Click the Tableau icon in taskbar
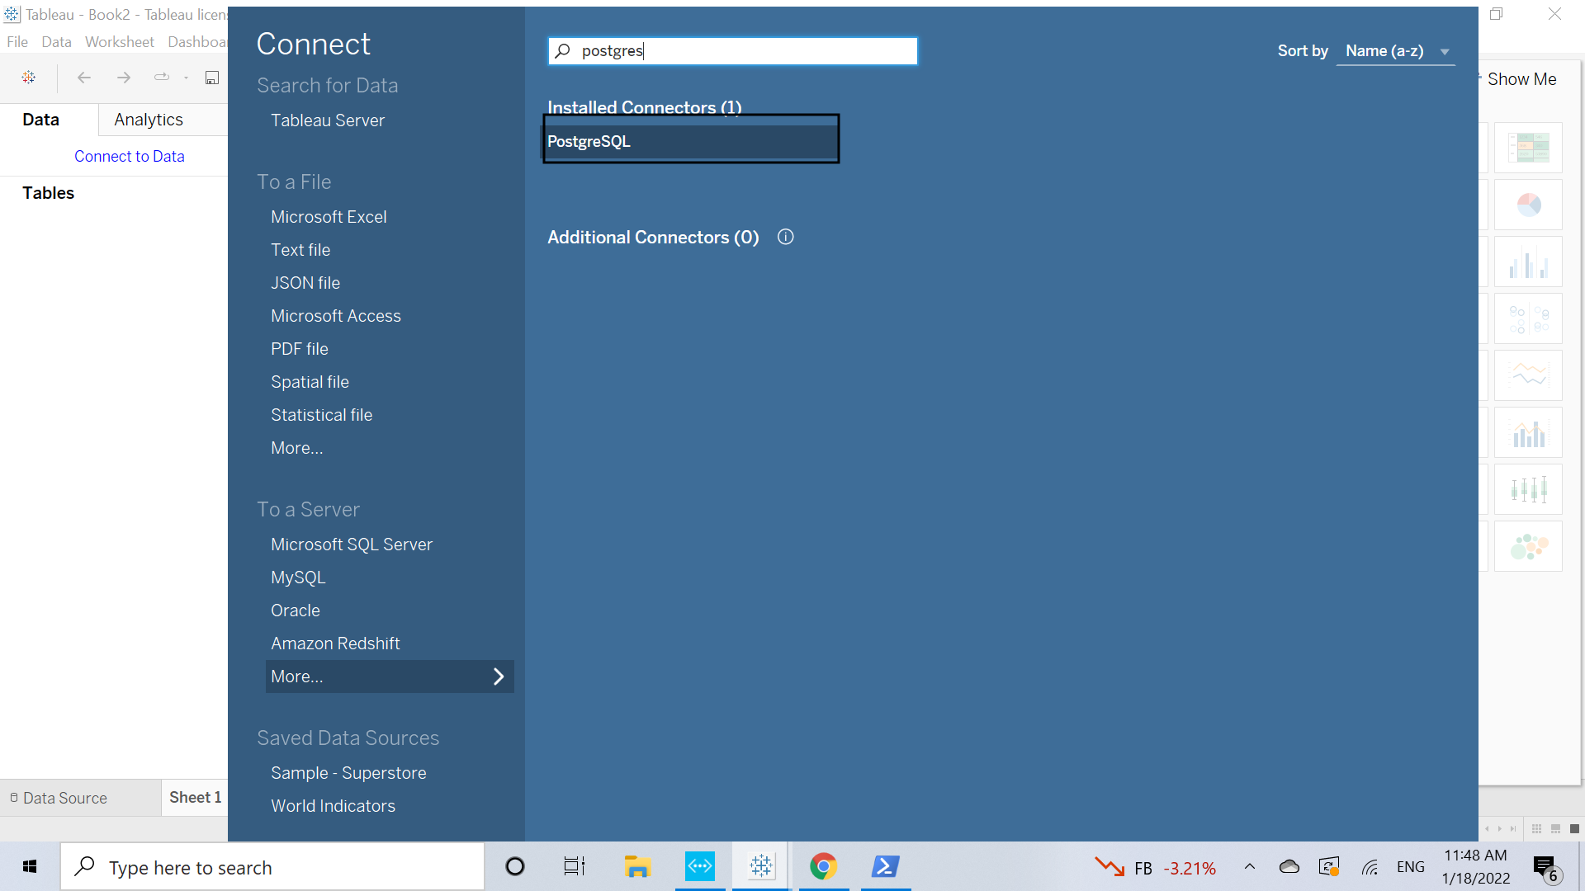The image size is (1585, 891). pyautogui.click(x=761, y=867)
